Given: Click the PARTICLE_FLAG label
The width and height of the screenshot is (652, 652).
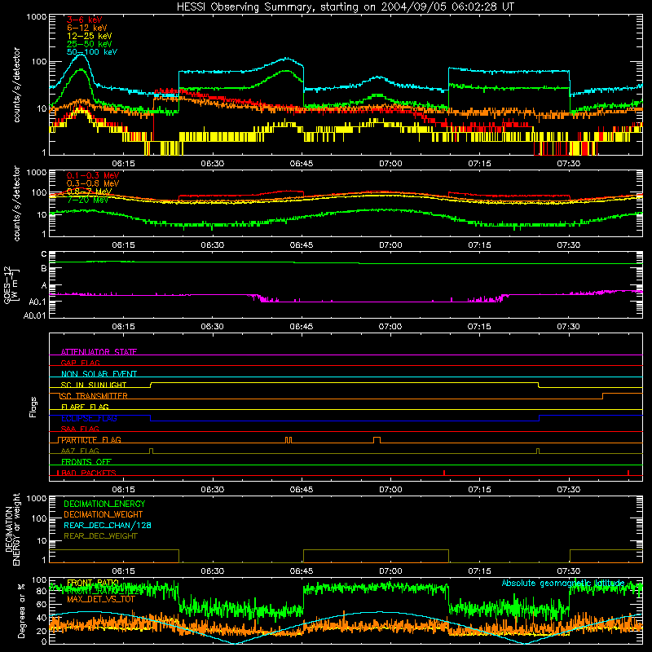Looking at the screenshot, I should pos(91,439).
